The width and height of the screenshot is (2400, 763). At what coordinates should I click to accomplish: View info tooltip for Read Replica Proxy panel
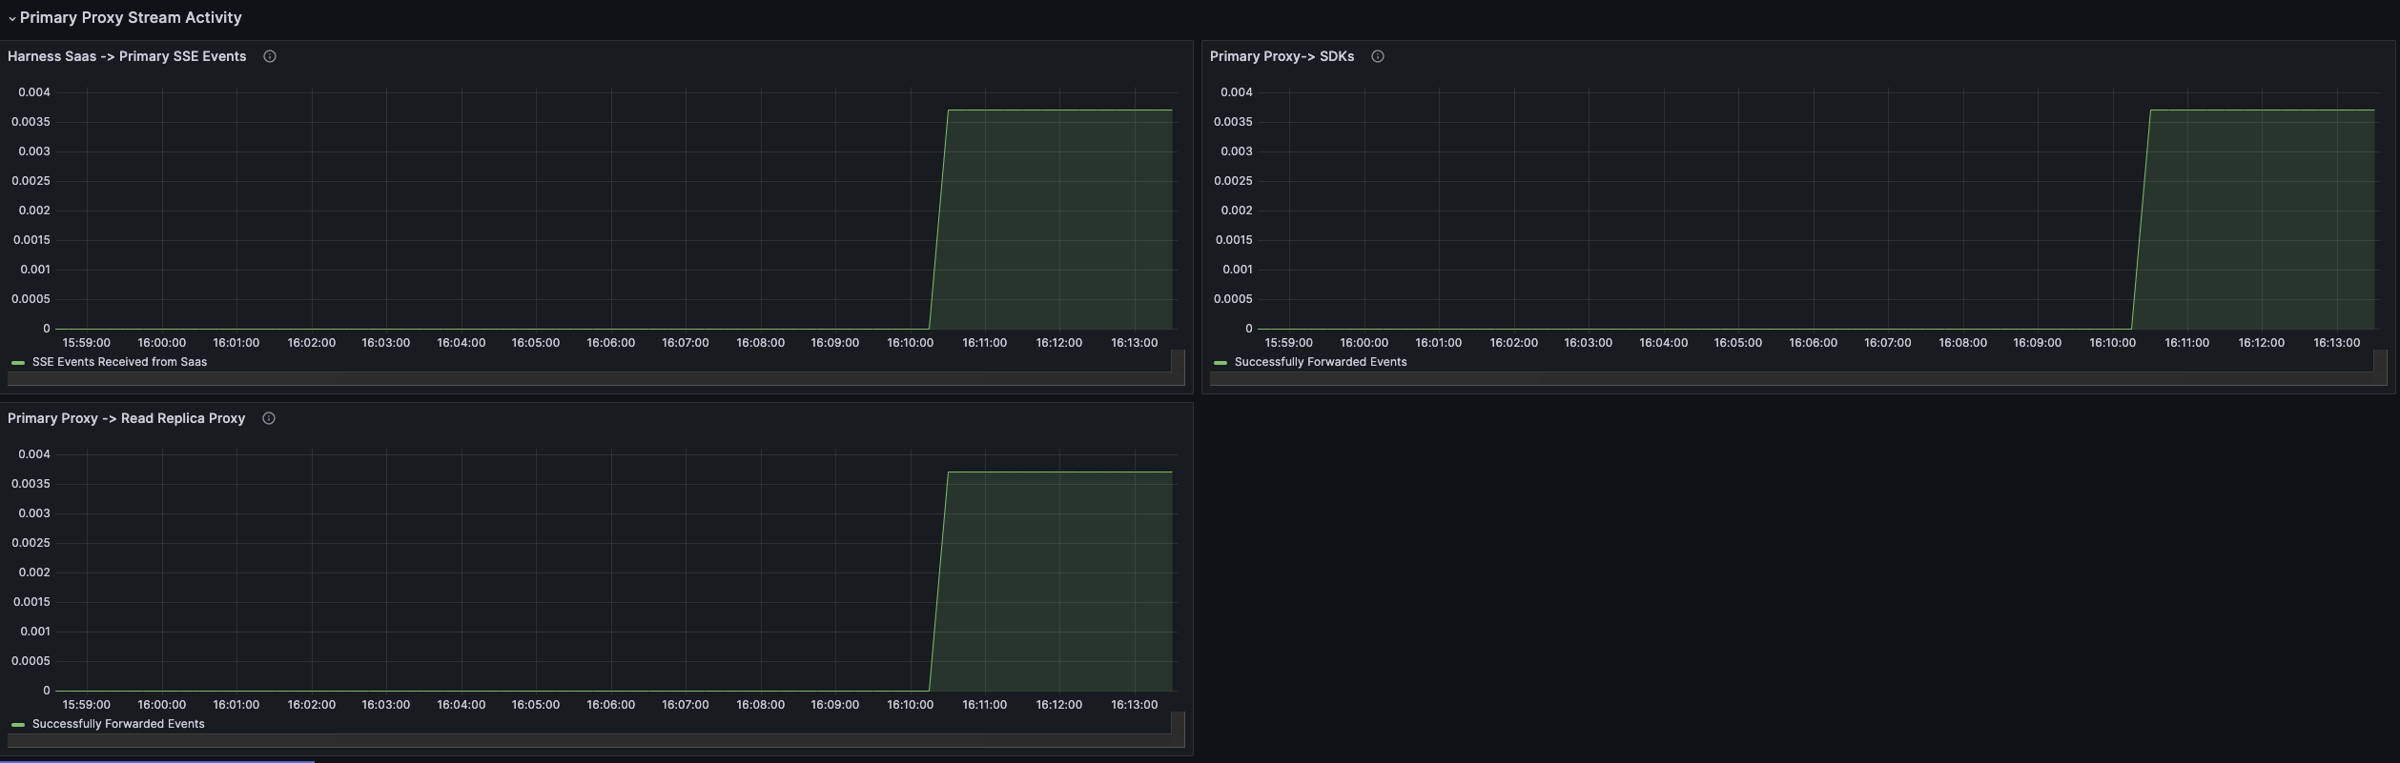tap(269, 418)
